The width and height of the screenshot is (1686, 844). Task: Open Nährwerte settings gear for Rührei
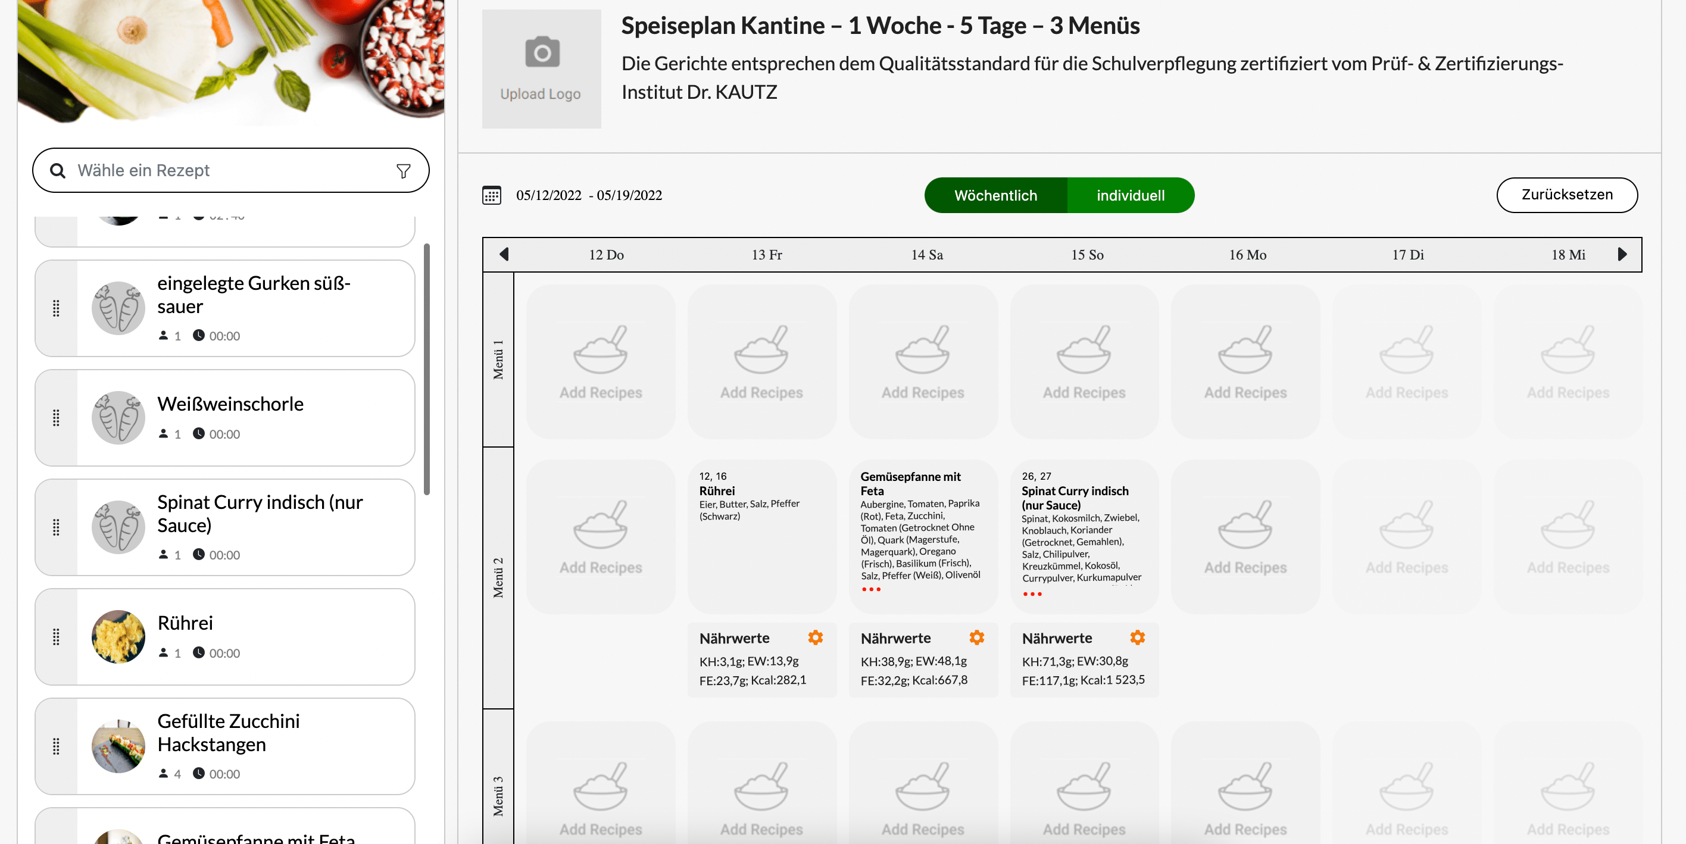[815, 637]
